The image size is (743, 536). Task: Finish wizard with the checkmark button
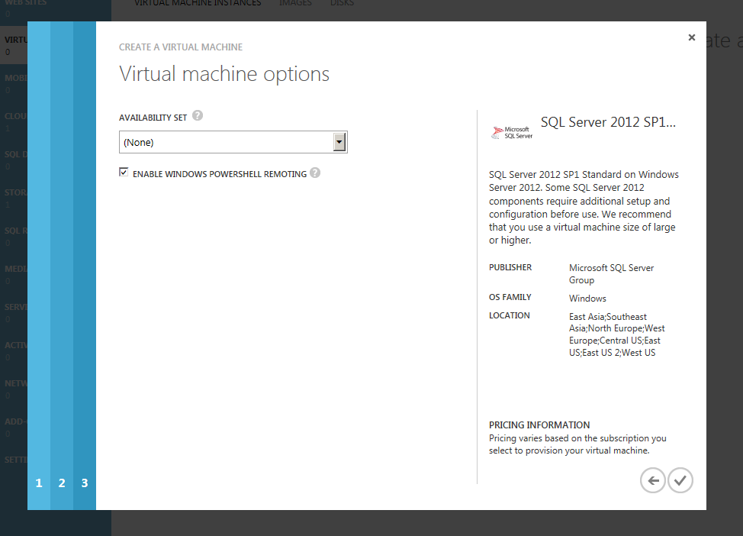(680, 480)
